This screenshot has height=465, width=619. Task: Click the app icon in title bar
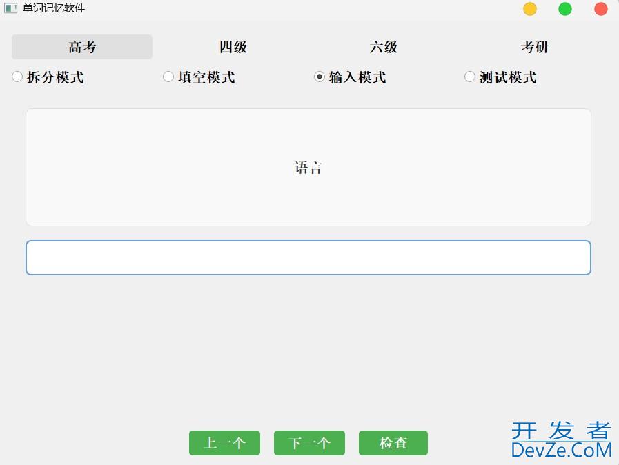10,8
